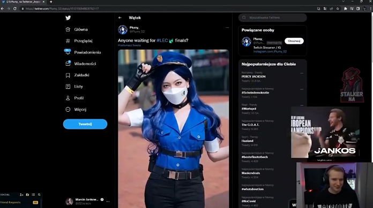Open options for PERCY JACKSON trend
The height and width of the screenshot is (208, 373).
302,73
